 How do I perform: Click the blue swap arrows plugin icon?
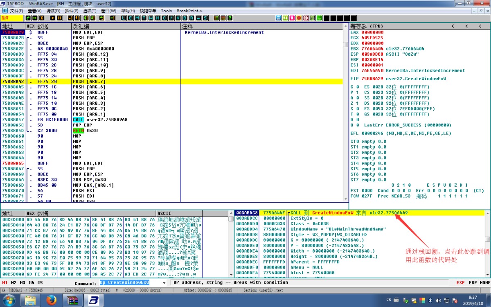(279, 18)
